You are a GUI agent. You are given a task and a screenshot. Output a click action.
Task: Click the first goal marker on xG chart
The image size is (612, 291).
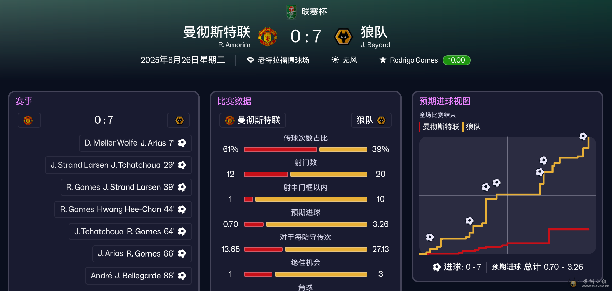430,237
